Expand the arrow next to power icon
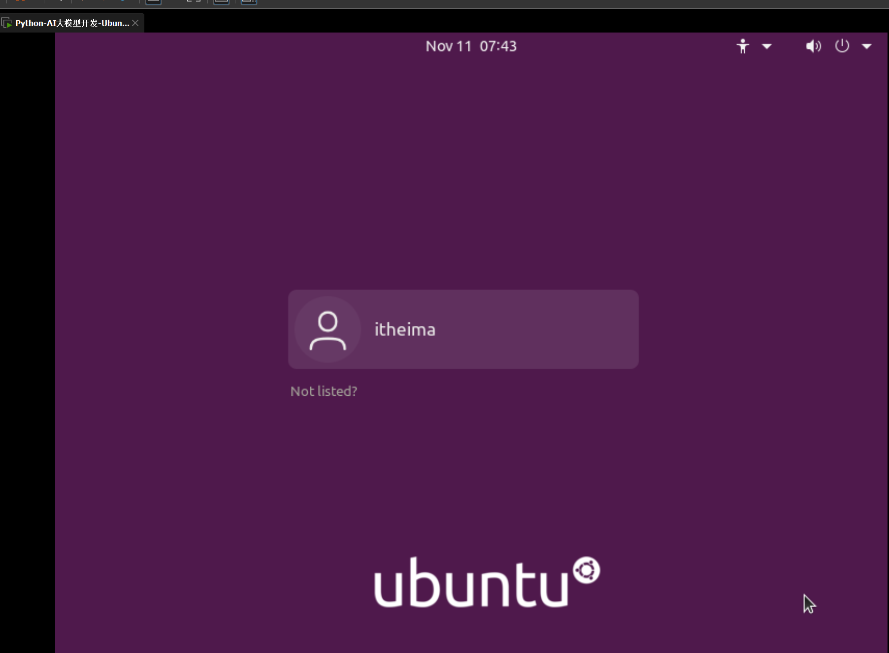The width and height of the screenshot is (889, 653). 867,46
